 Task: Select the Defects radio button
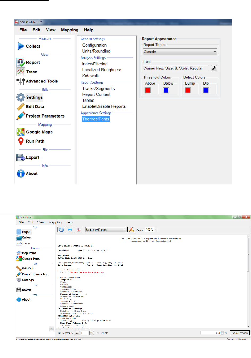point(98,333)
